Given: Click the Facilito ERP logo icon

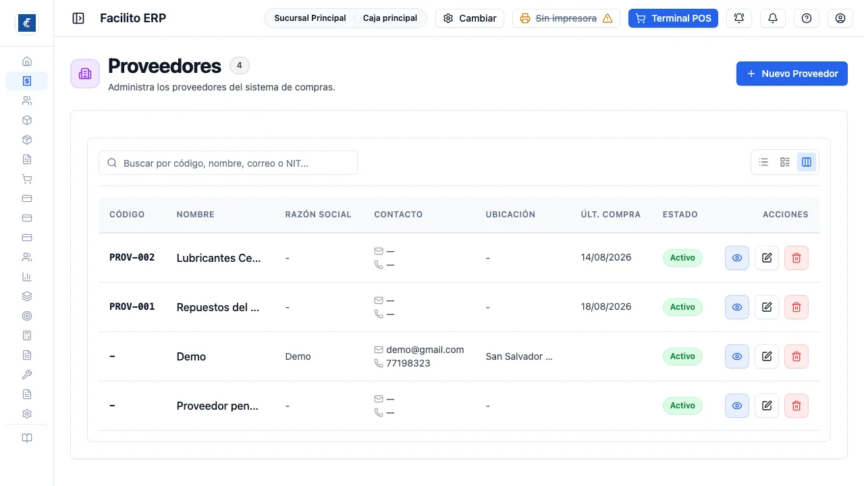Looking at the screenshot, I should pos(27,23).
